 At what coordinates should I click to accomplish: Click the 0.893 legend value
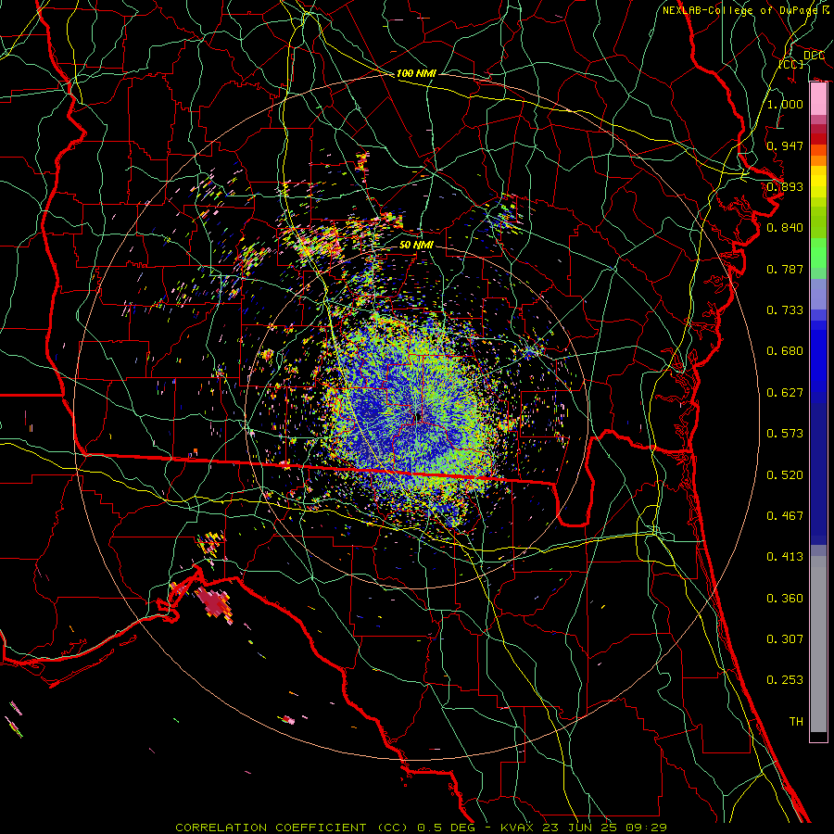click(785, 186)
